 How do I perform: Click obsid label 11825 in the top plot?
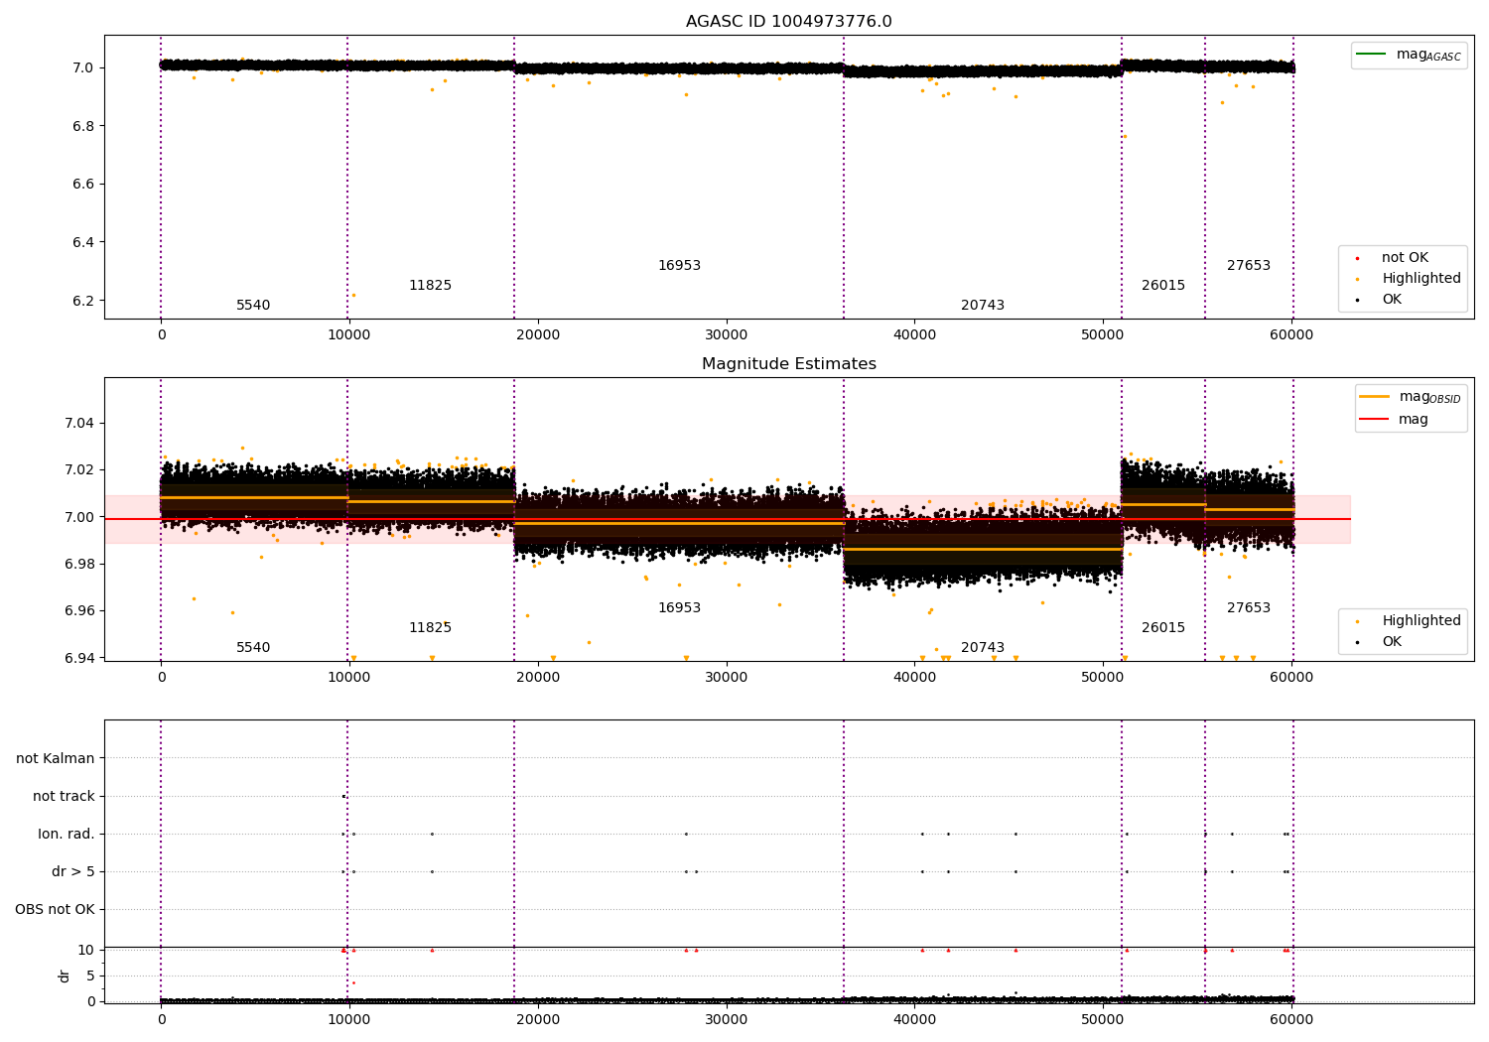tap(430, 286)
